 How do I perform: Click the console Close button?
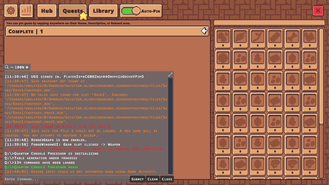point(167,179)
